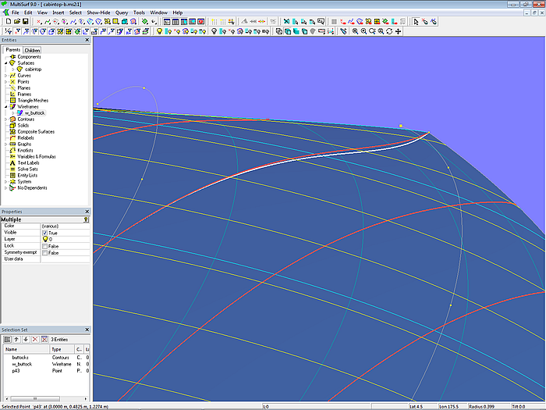Click the Save disk icon
The width and height of the screenshot is (546, 410).
[25, 22]
